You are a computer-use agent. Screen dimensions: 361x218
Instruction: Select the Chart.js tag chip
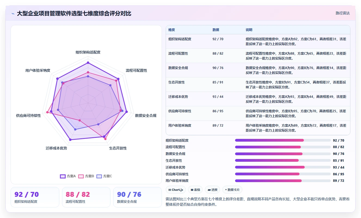(176, 190)
